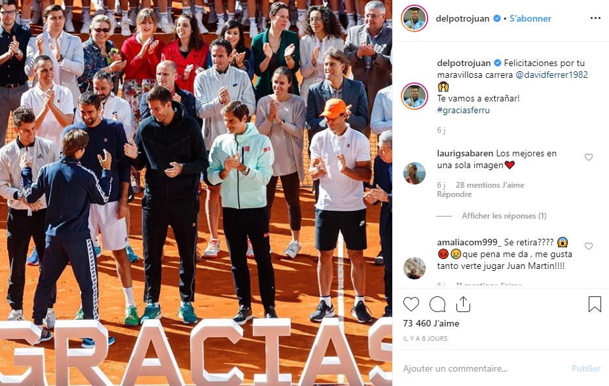Click the Publier button
The image size is (609, 386).
tap(585, 368)
